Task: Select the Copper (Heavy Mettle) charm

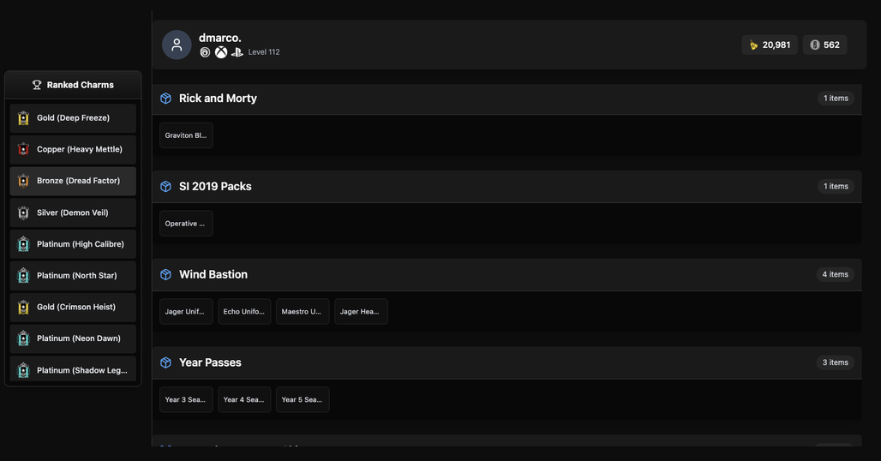Action: point(73,149)
